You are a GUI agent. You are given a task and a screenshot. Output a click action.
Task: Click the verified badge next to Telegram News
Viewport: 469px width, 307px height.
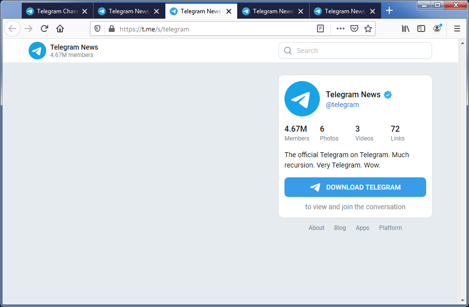(388, 95)
